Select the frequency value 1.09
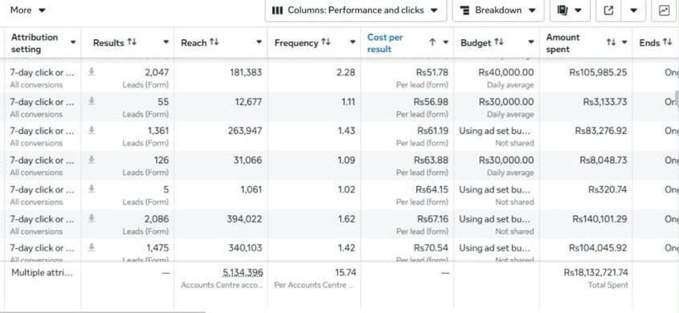Screen dimensions: 679x313 (x=346, y=160)
